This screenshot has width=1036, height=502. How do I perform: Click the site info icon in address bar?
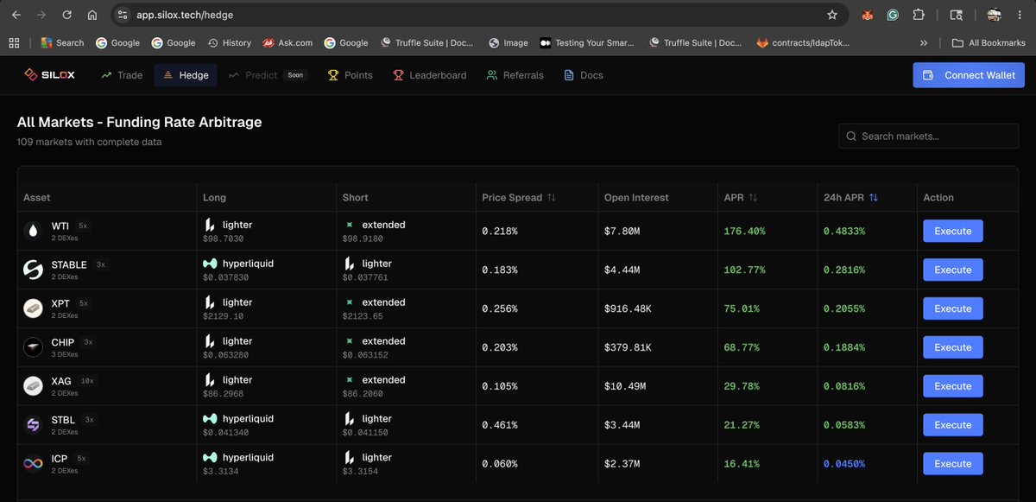pos(123,15)
